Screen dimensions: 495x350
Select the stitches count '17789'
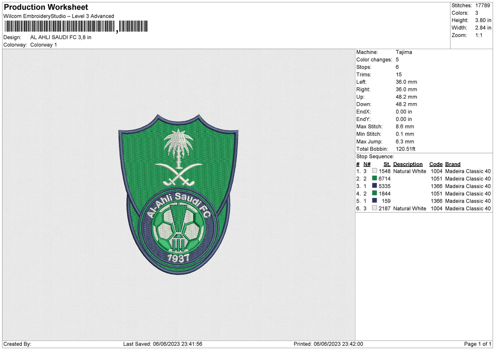pos(482,5)
